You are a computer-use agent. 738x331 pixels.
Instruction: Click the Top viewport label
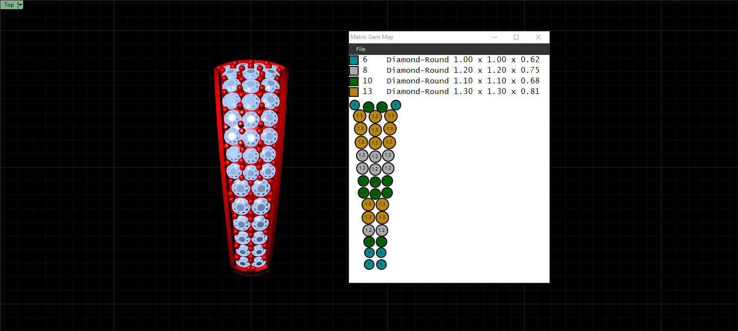(x=9, y=5)
